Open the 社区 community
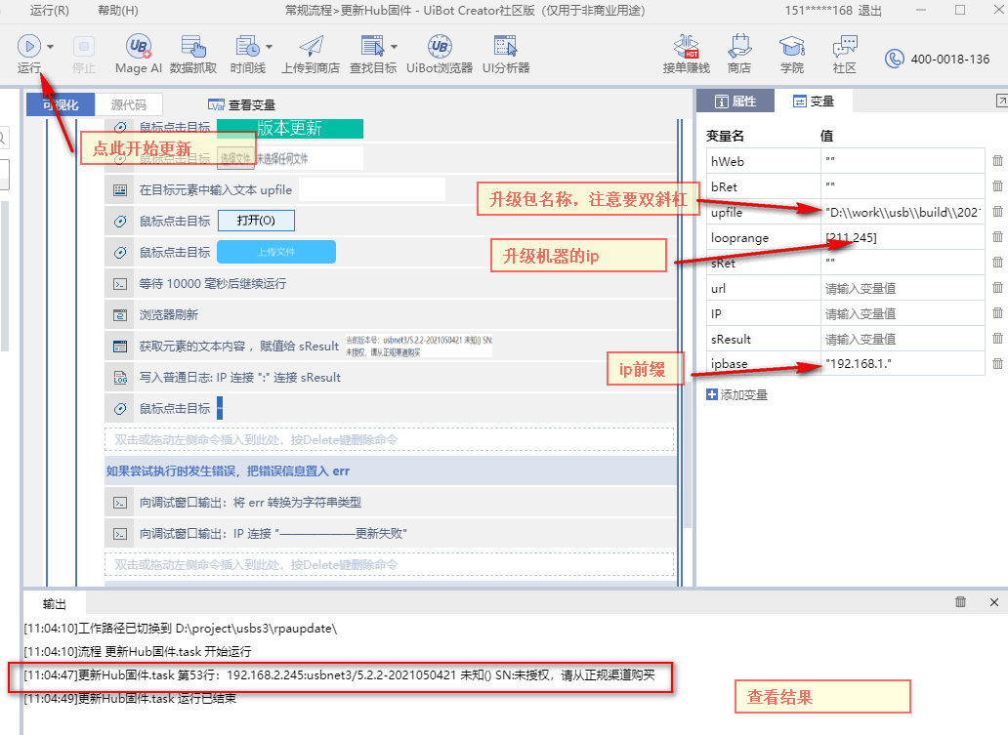 point(845,54)
